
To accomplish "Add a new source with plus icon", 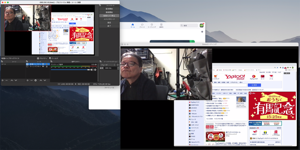I will point(27,80).
